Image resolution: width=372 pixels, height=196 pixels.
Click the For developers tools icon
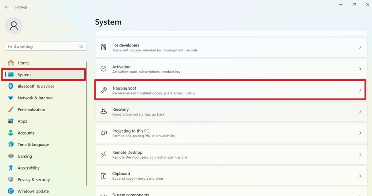click(104, 47)
